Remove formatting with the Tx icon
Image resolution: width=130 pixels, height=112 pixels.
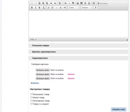click(44, 8)
